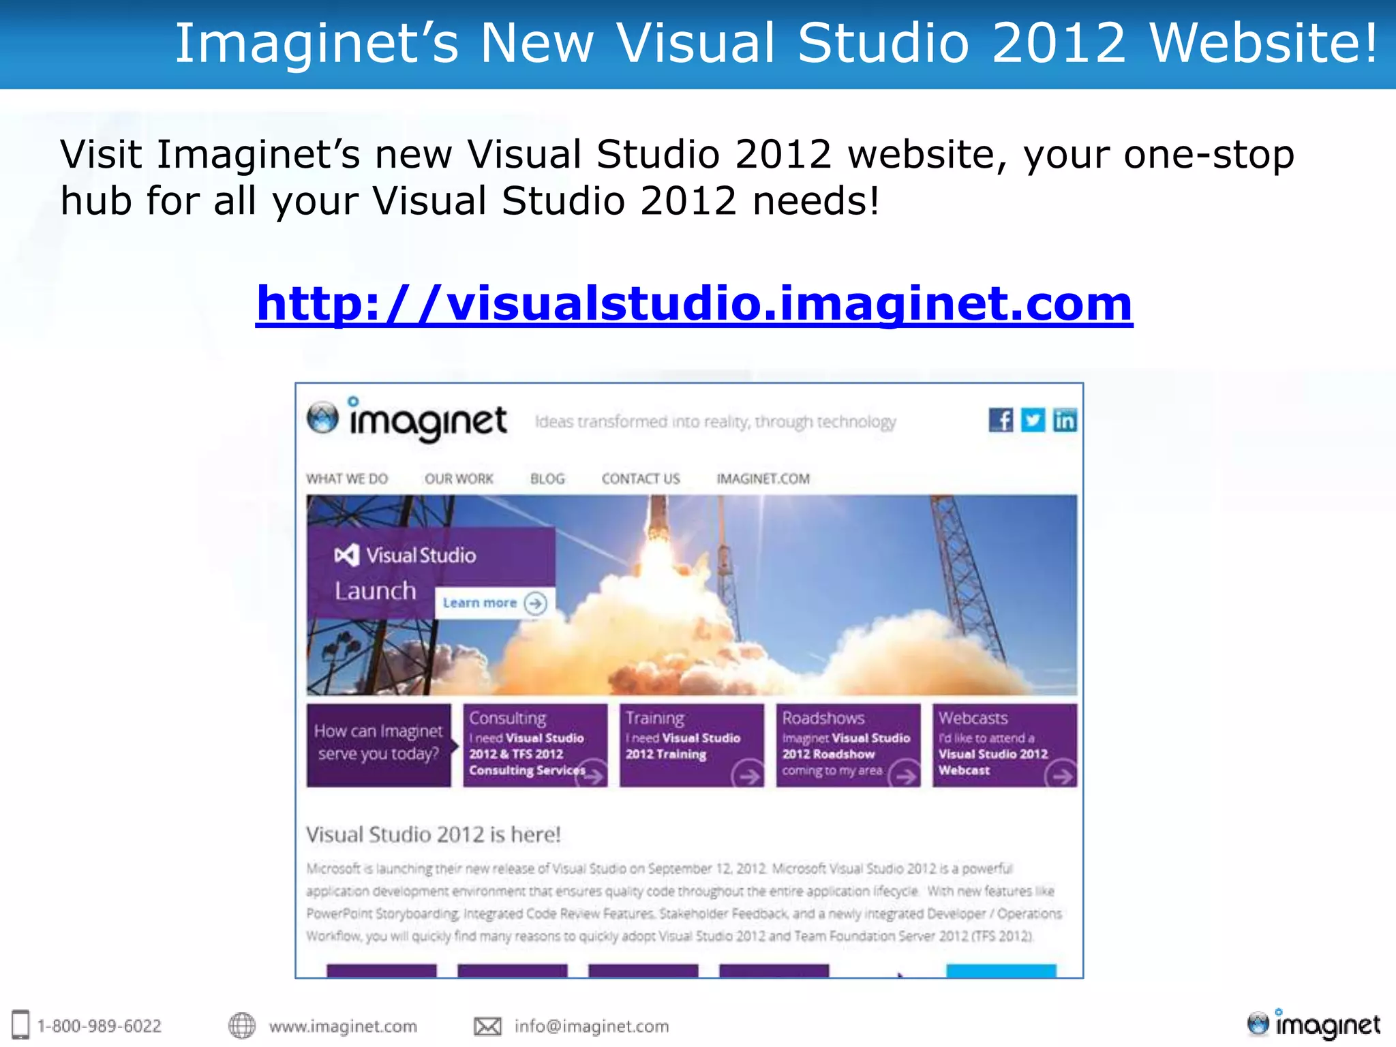
Task: Open the Consulting services tile
Action: 535,745
